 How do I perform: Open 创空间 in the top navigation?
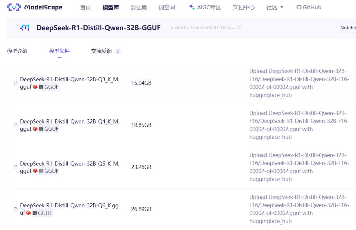[x=167, y=7]
